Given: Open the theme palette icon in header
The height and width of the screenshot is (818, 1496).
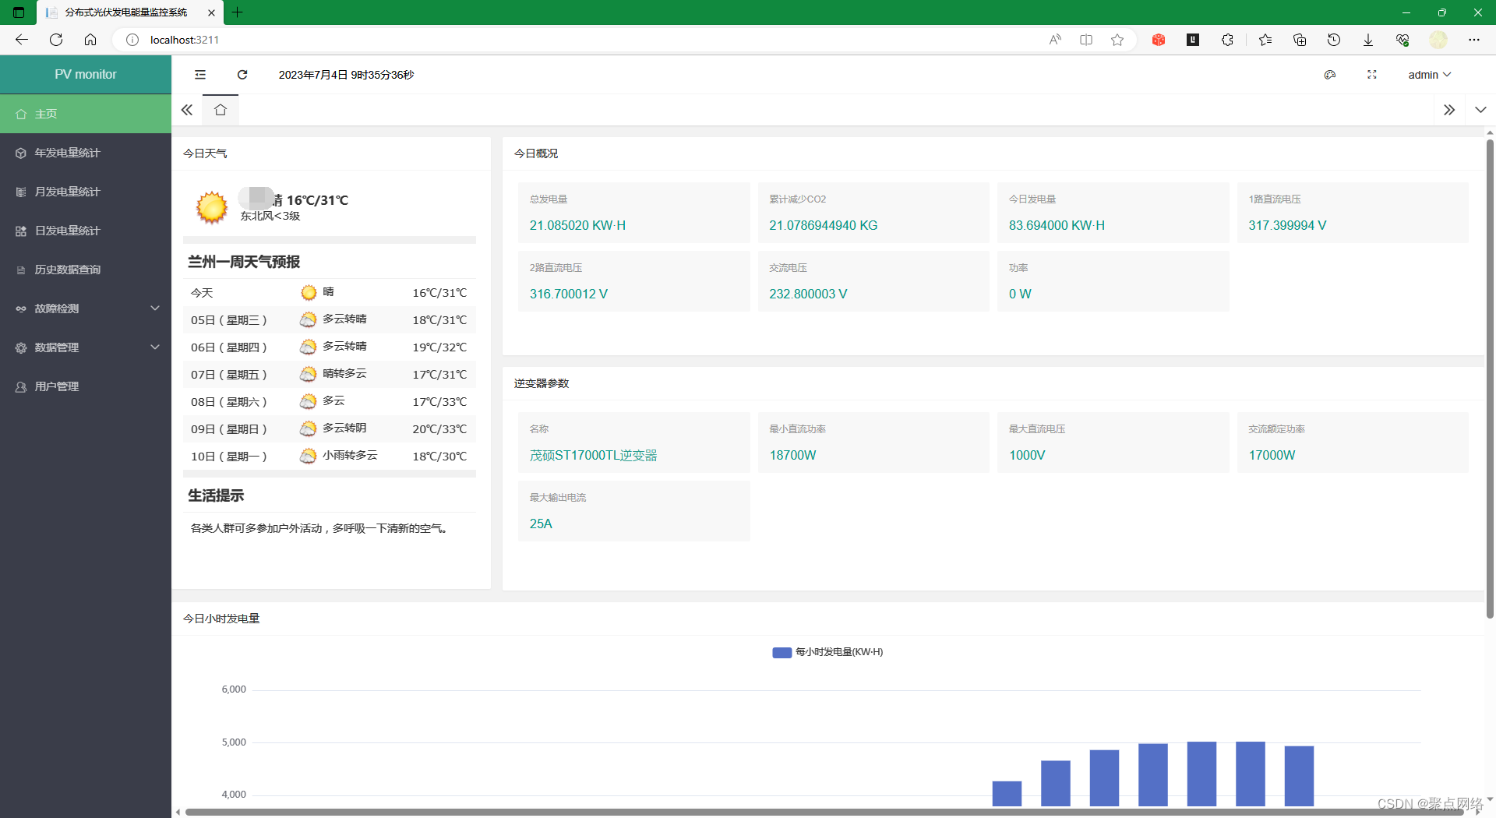Looking at the screenshot, I should 1330,75.
